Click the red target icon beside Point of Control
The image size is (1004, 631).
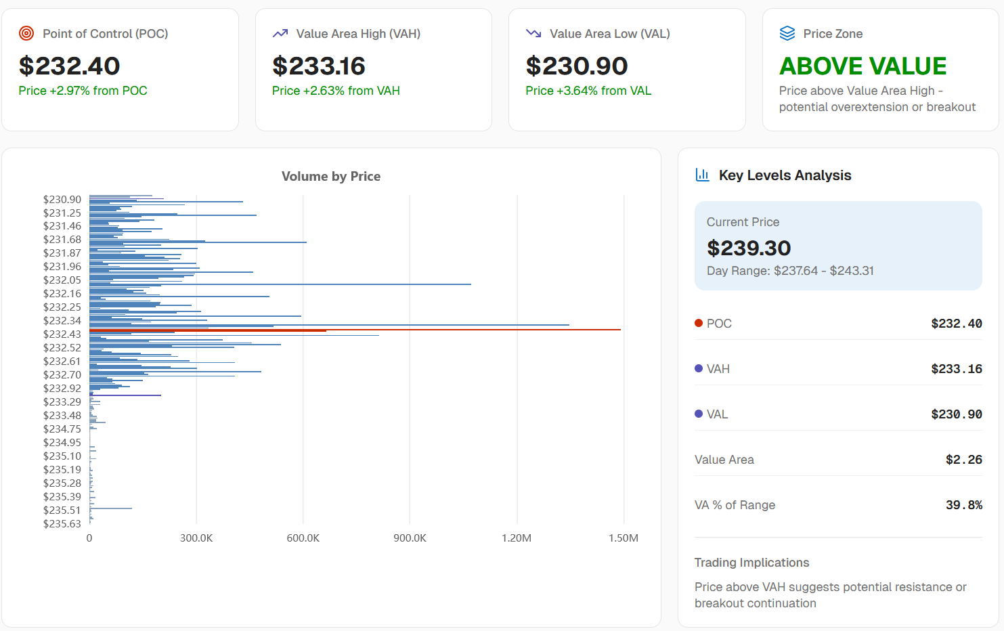coord(26,33)
